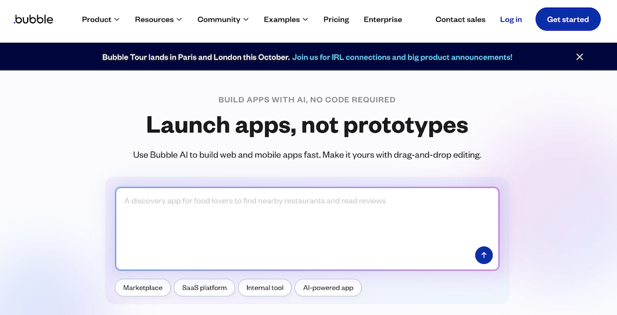This screenshot has height=315, width=617.
Task: Expand the Product menu
Action: (101, 19)
